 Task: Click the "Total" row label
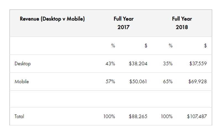[x=19, y=116]
